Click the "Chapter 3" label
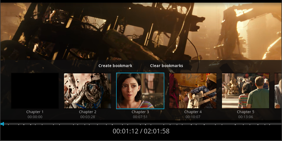This screenshot has width=282, height=141. pyautogui.click(x=140, y=112)
